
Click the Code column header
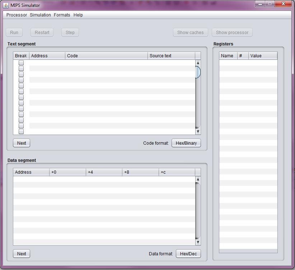pyautogui.click(x=106, y=56)
